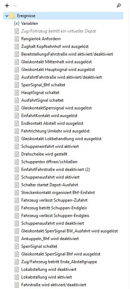Image resolution: width=130 pixels, height=289 pixels.
Task: Select Fahrzeug betritt Schuppen-Endgleis
Action: point(54,208)
